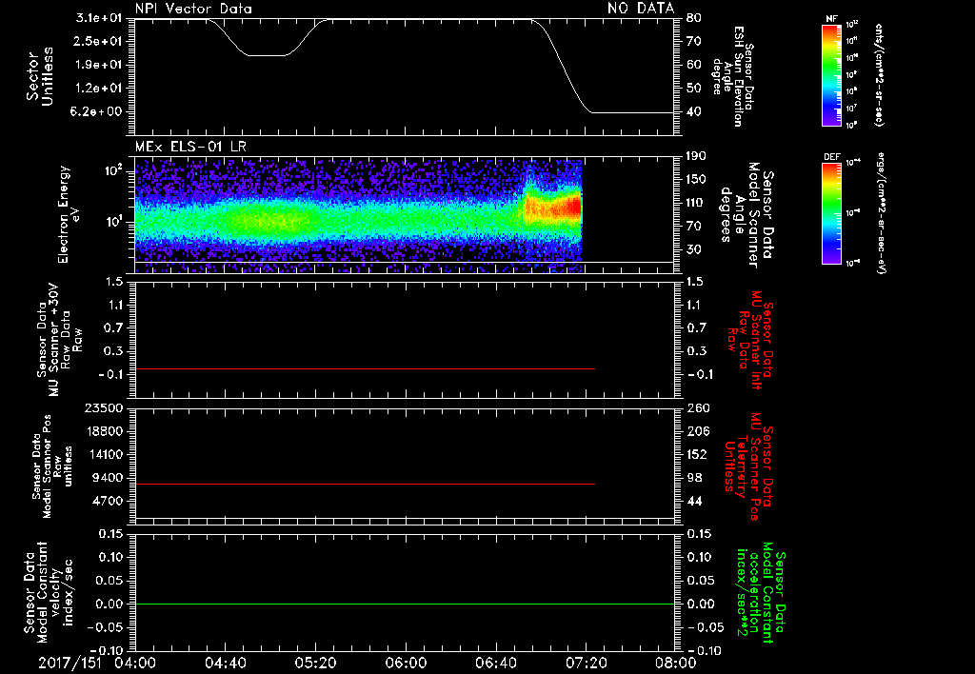Screen dimensions: 975x674
Task: Click the green zero-velocity trace line
Action: 405,604
